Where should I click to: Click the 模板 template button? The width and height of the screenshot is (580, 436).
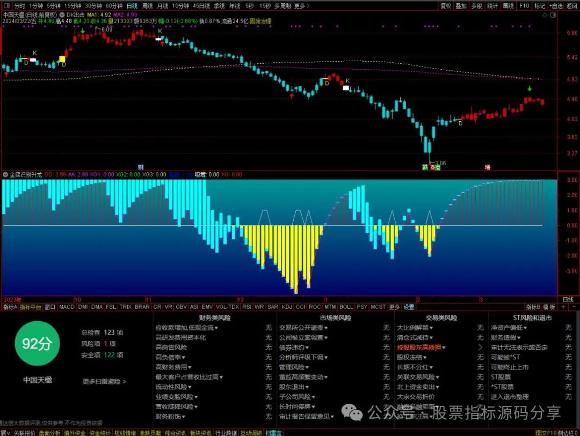(549, 307)
